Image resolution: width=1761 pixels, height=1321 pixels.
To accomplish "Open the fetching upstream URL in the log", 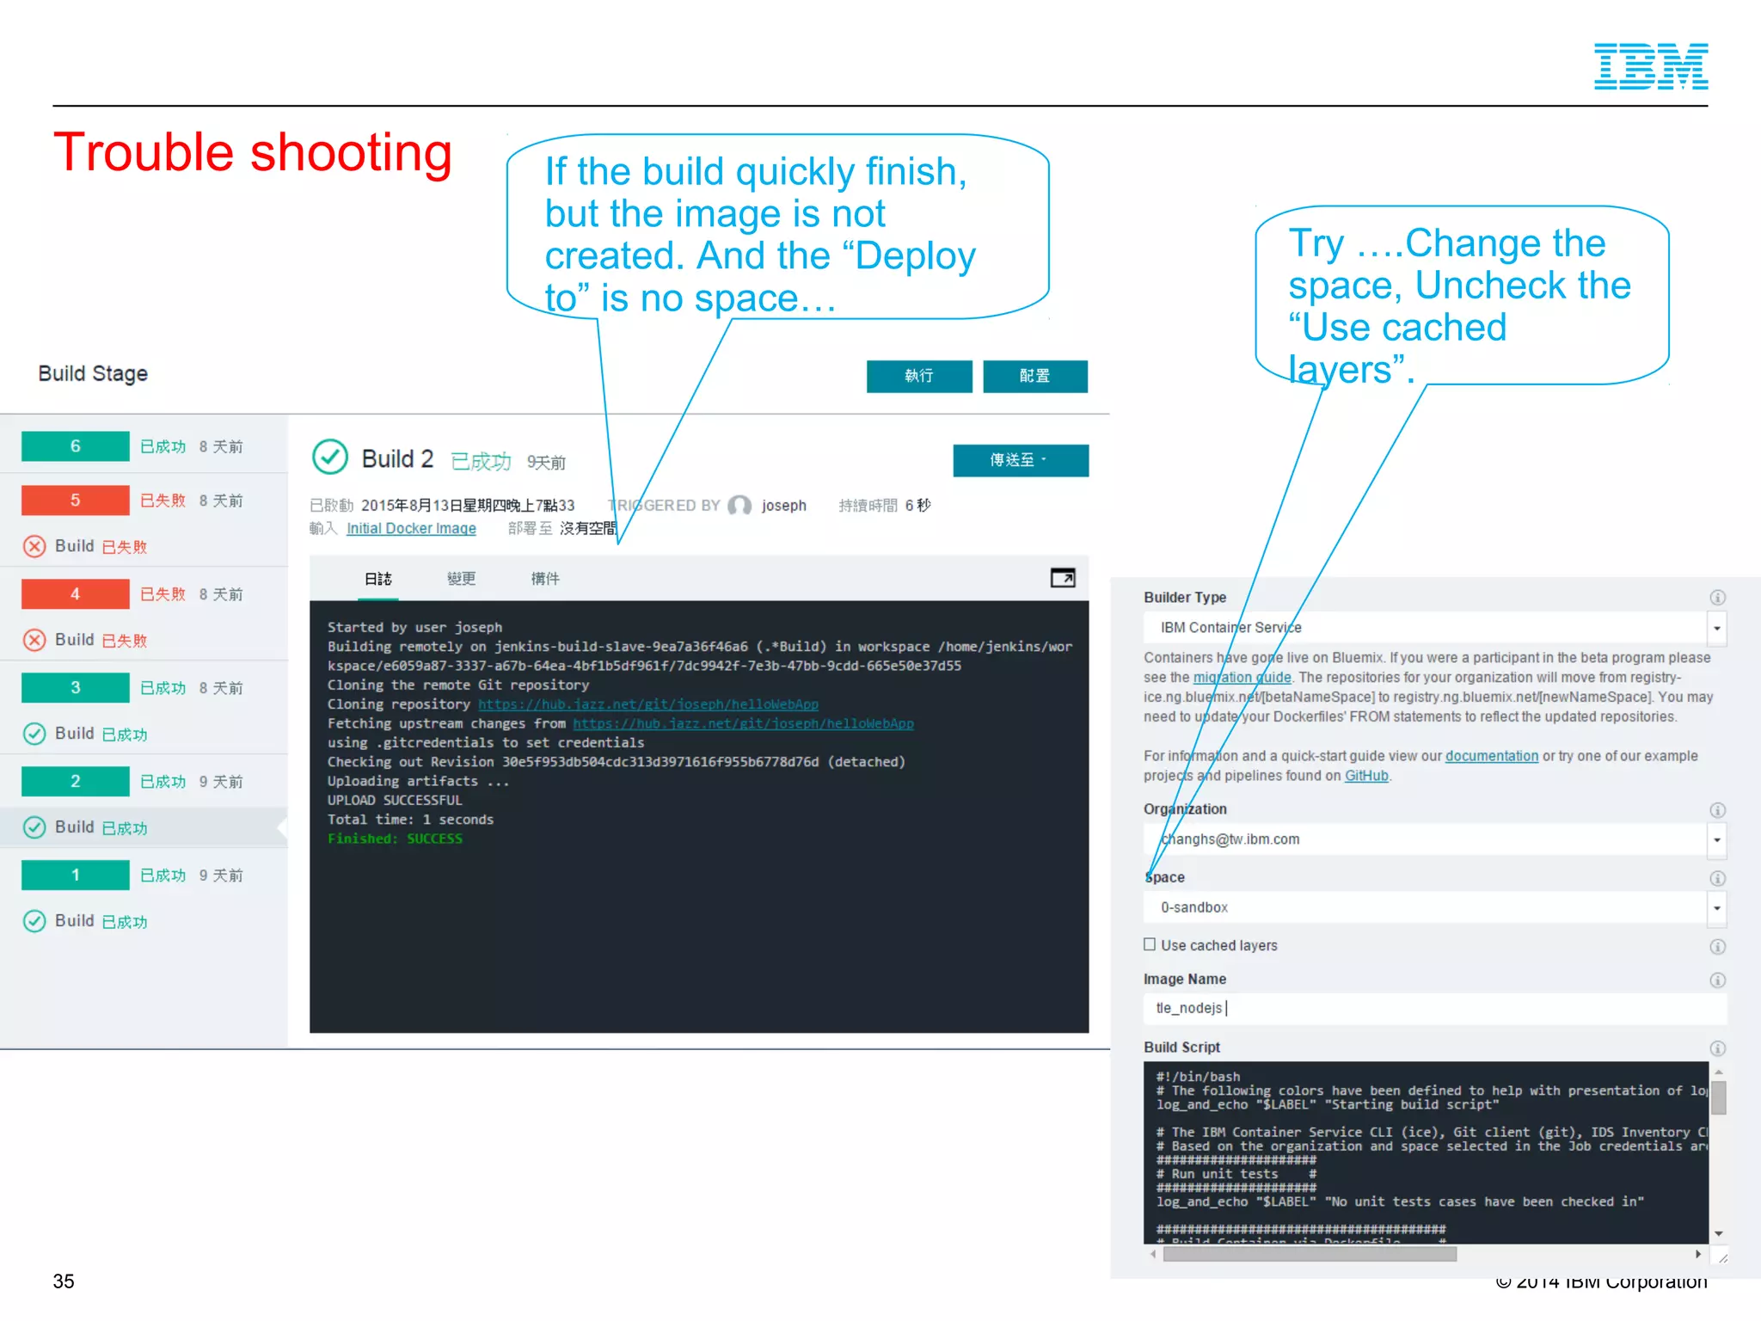I will point(743,723).
